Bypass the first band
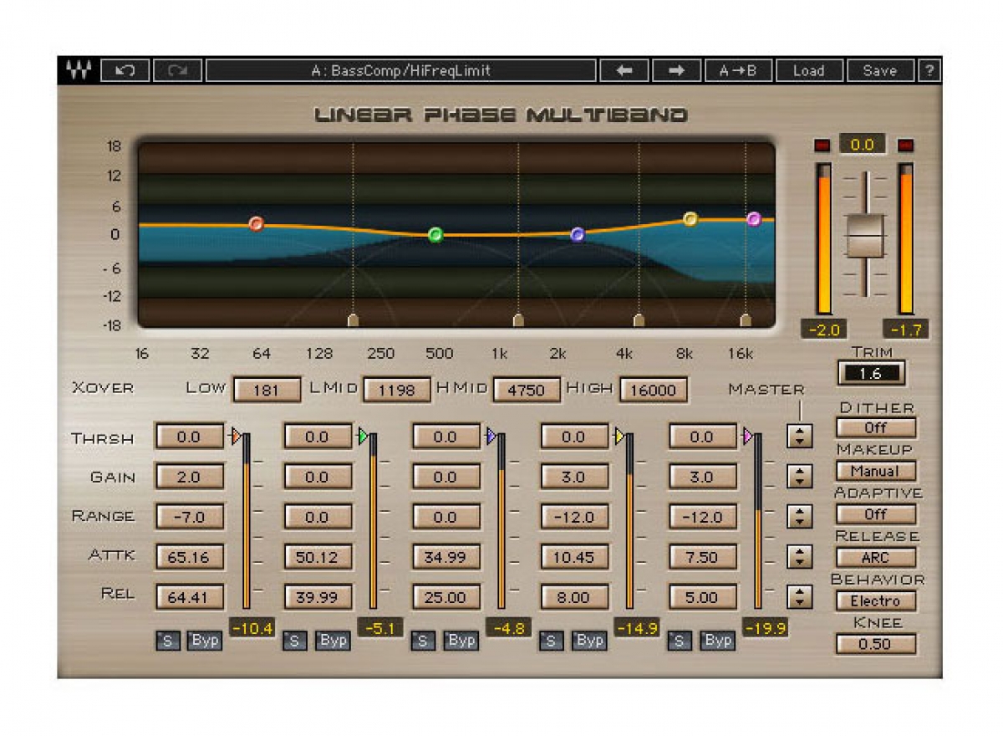 coord(205,641)
